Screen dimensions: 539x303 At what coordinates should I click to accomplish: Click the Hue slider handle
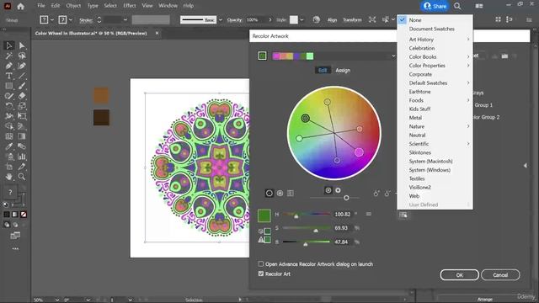click(296, 216)
